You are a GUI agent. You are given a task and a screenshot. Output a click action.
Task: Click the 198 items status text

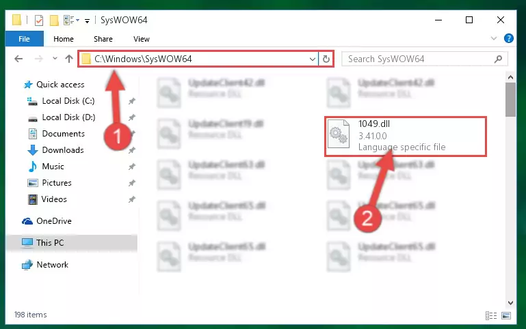point(30,315)
